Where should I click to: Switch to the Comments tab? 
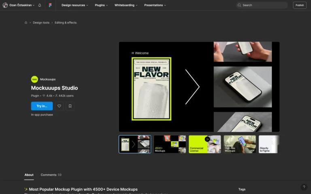(x=51, y=175)
